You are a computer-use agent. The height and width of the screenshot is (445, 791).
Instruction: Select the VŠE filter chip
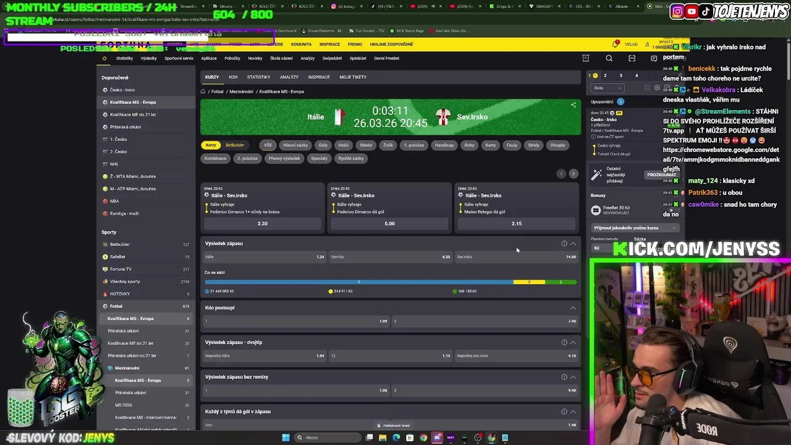[x=268, y=145]
